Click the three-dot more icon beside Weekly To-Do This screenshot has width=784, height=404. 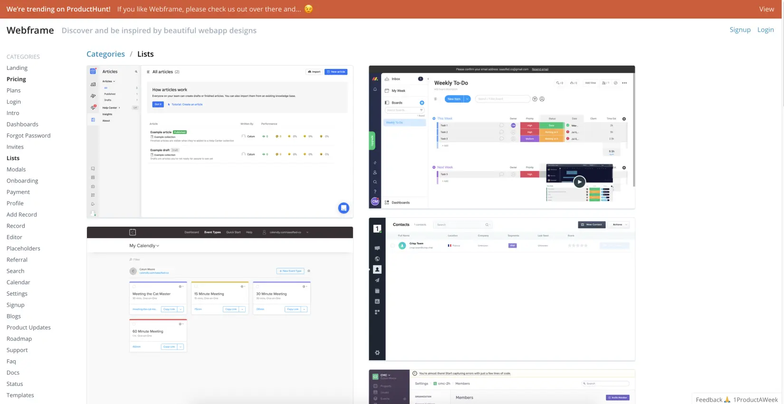[x=624, y=83]
